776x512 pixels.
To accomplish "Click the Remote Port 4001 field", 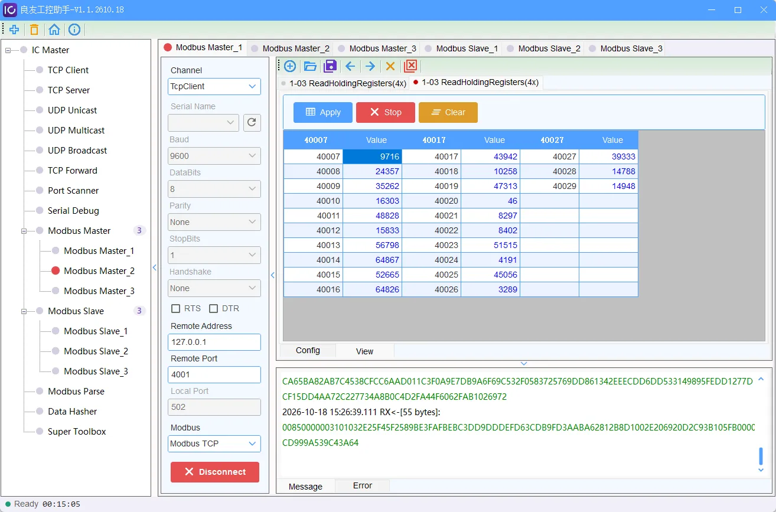I will pyautogui.click(x=214, y=374).
